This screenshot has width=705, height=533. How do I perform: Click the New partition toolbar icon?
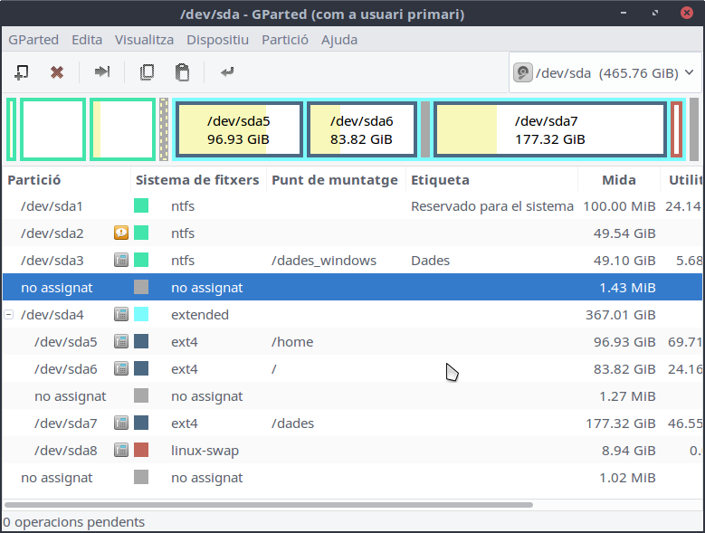point(22,72)
